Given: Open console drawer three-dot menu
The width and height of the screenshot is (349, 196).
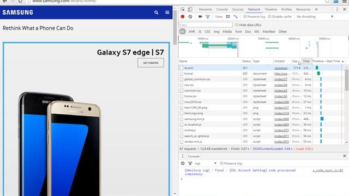Looking at the screenshot, I should 183,156.
